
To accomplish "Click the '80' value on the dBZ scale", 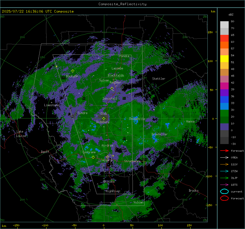I will click(232, 21).
